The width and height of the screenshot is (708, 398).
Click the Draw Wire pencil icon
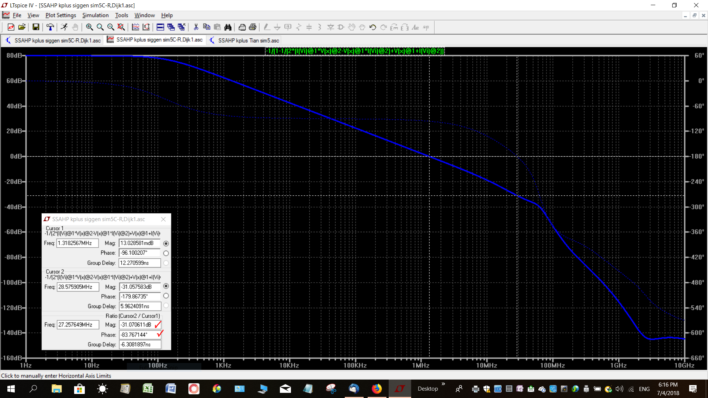(x=267, y=27)
